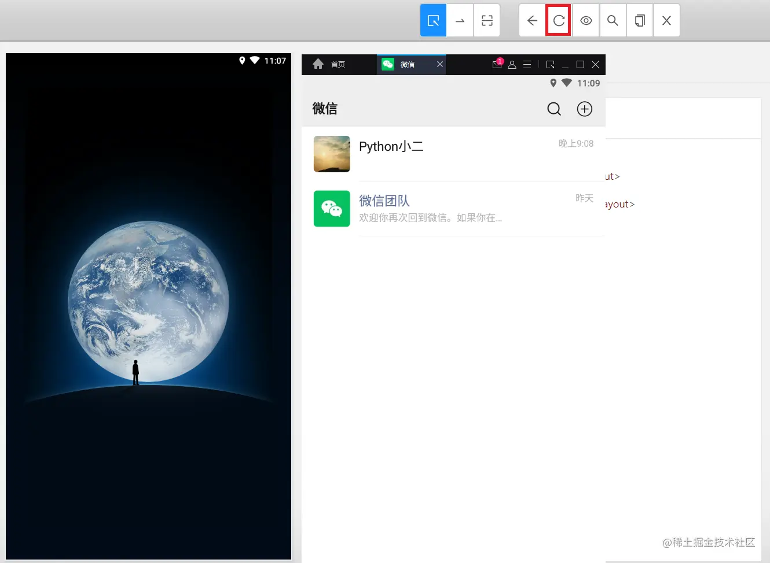The height and width of the screenshot is (563, 770).
Task: Search in WeChat using the magnifier icon
Action: (554, 109)
